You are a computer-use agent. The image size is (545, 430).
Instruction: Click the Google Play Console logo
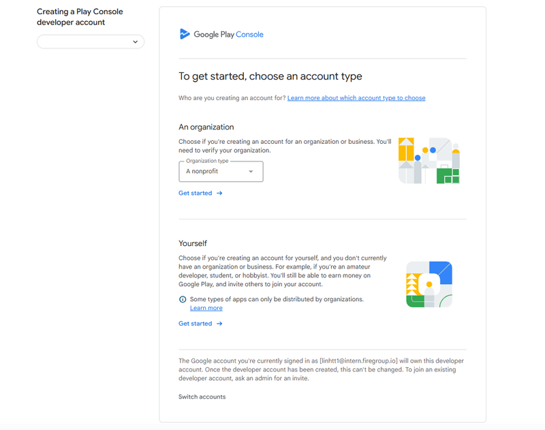(x=221, y=34)
